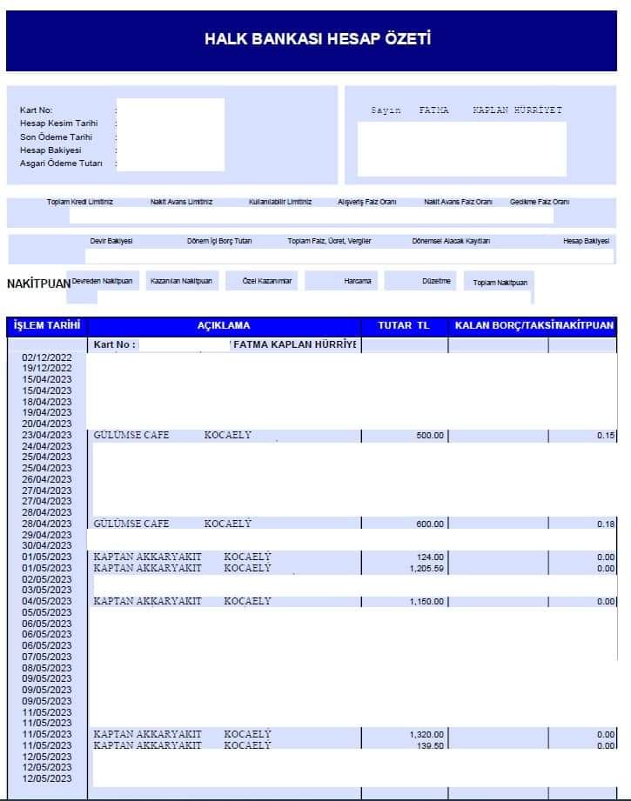
Task: Click the date 07/05/2023
Action: 47,657
